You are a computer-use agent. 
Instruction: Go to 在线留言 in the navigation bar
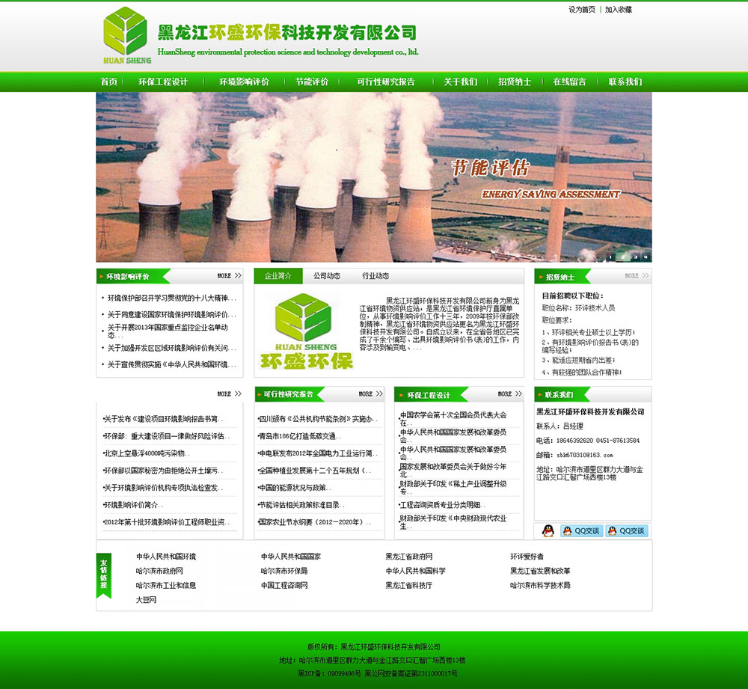[x=569, y=82]
